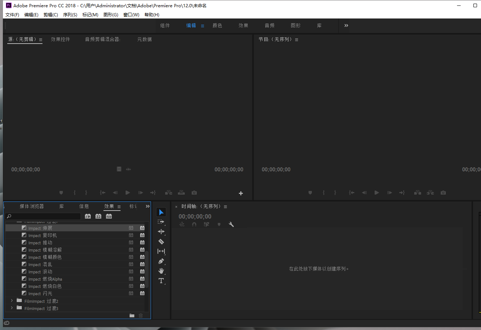Image resolution: width=481 pixels, height=330 pixels.
Task: Open the 时间轴 timeline panel menu
Action: pyautogui.click(x=225, y=207)
